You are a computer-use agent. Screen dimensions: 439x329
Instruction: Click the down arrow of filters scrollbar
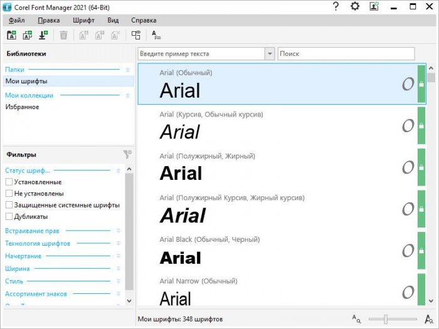pos(129,301)
